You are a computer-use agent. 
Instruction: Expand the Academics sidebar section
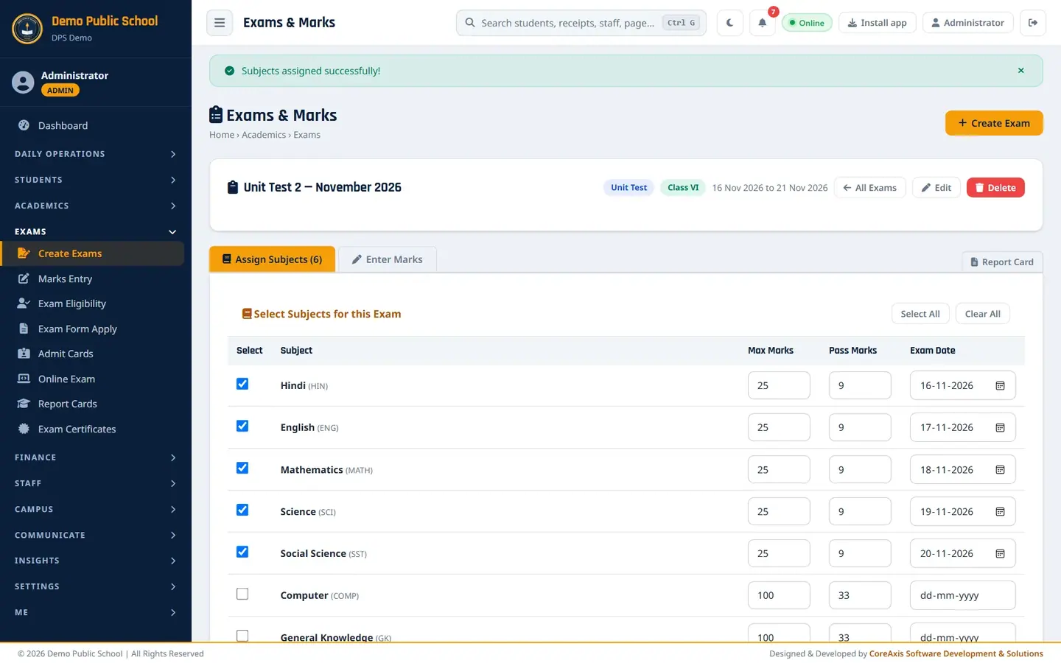(96, 206)
